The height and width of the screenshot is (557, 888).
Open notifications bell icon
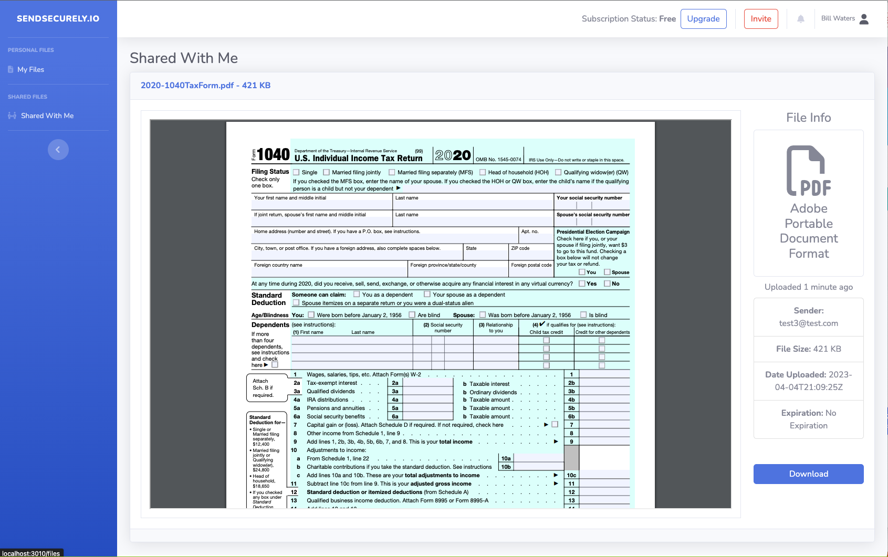(x=801, y=19)
